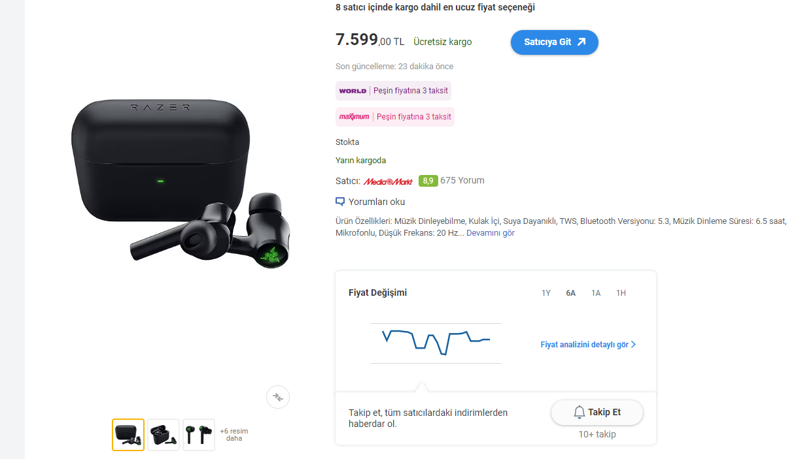Switch price chart to 1H range

point(621,293)
